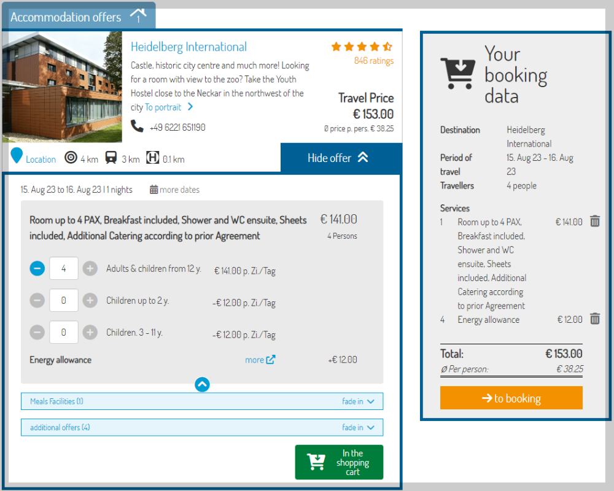Click the '15. Aug 23 to 16. Aug 23' dates text

[x=61, y=190]
